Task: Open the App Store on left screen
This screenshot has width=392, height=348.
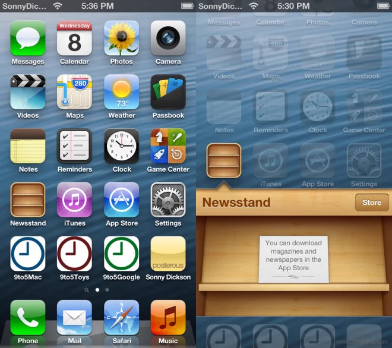Action: [122, 200]
